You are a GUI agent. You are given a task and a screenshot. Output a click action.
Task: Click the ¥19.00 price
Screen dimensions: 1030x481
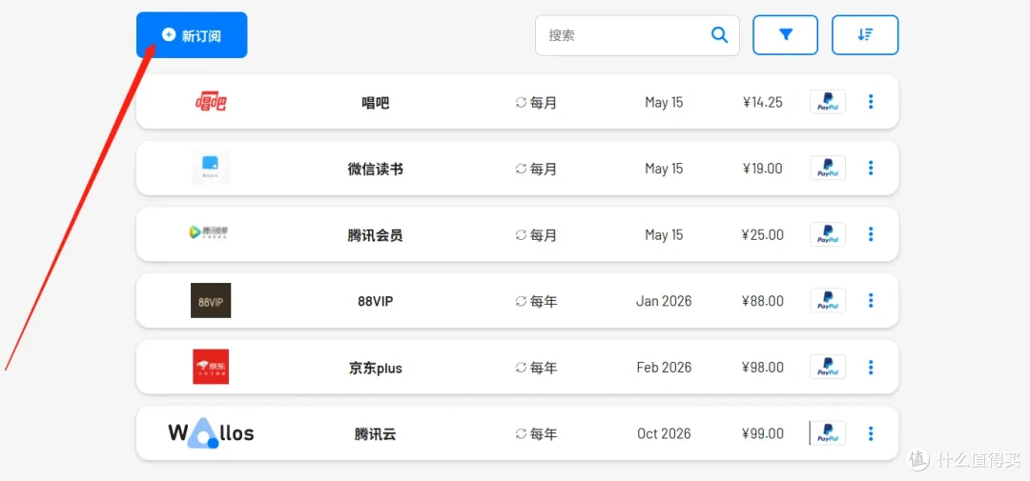763,169
